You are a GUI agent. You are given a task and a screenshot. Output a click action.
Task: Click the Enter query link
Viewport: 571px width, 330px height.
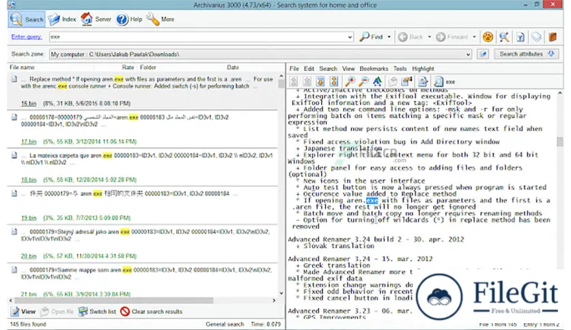coord(27,37)
